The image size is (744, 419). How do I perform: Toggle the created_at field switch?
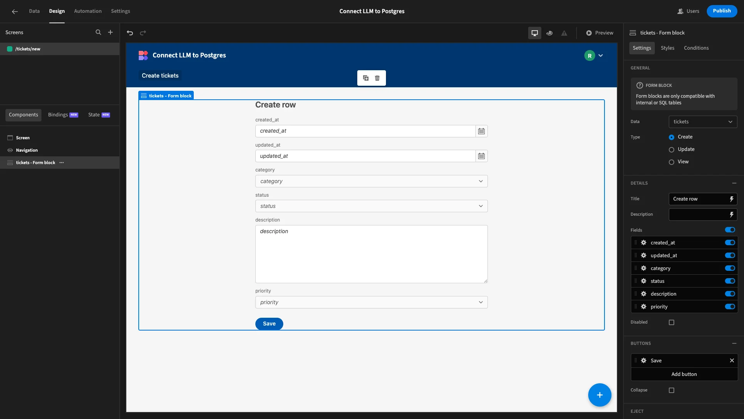(730, 242)
